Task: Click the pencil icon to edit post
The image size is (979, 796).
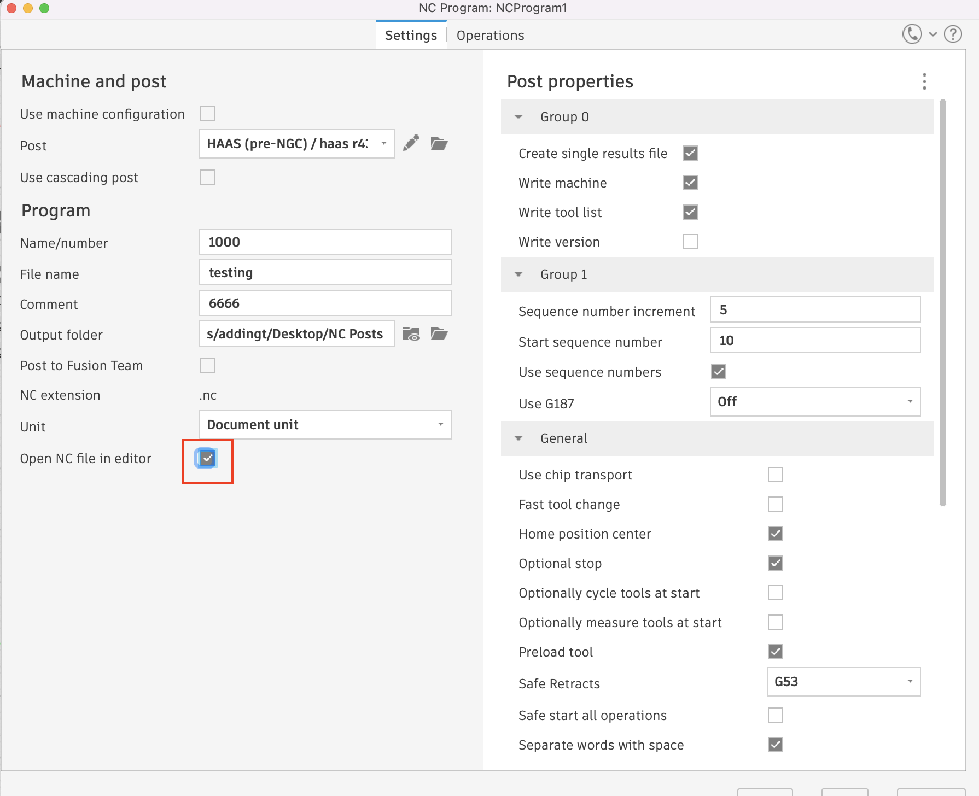Action: (x=411, y=143)
